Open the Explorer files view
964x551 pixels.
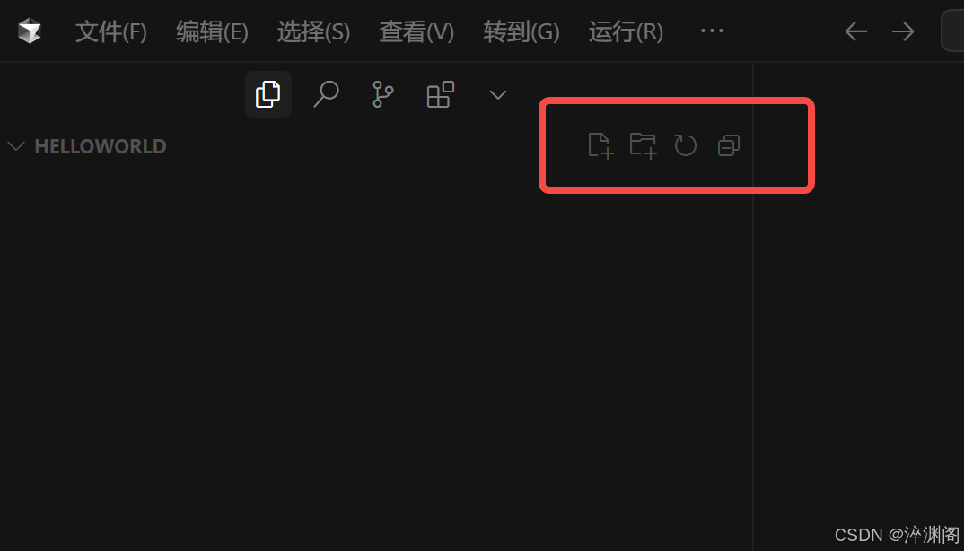click(268, 94)
